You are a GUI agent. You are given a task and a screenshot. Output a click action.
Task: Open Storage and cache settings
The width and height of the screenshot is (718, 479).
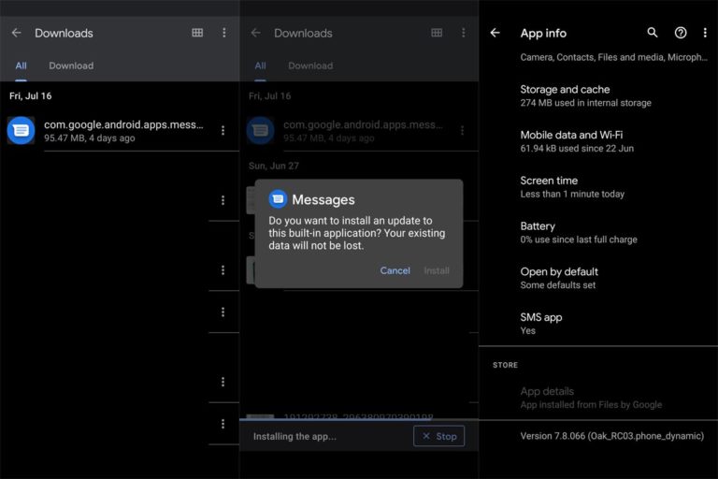point(598,95)
